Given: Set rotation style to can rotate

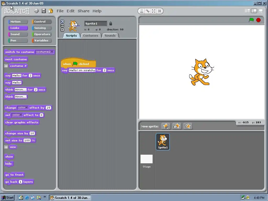Looking at the screenshot, I should [x=62, y=21].
